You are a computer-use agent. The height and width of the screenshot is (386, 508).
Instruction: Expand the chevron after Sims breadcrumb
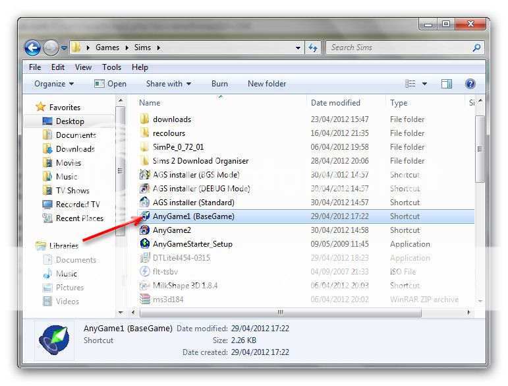point(158,48)
